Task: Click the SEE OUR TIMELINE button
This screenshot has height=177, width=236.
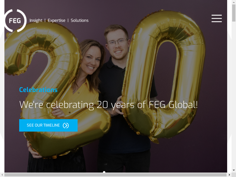Action: (x=48, y=125)
